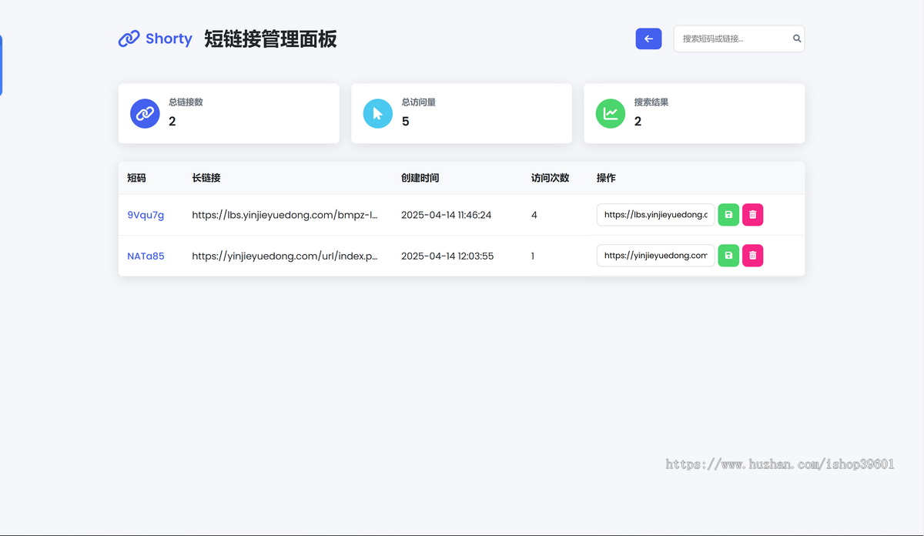The width and height of the screenshot is (924, 536).
Task: Click the 搜索结果 value 2
Action: [638, 121]
